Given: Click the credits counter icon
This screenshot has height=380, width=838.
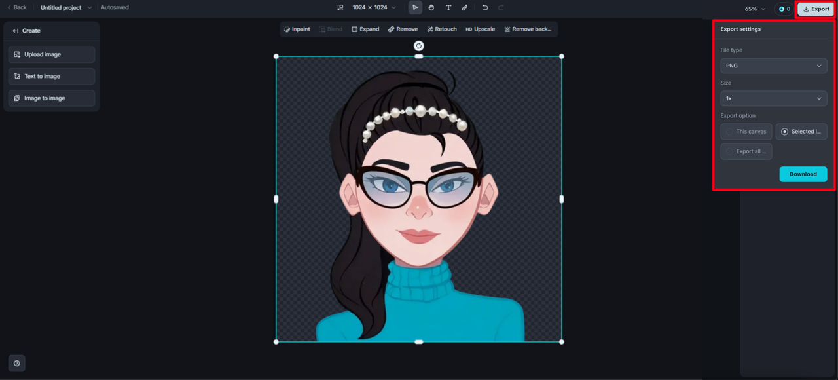Looking at the screenshot, I should click(784, 9).
